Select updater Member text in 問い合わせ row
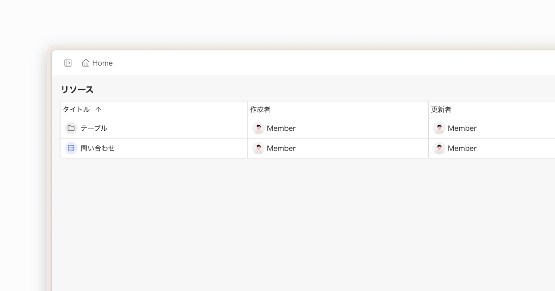This screenshot has height=291, width=555. [x=462, y=148]
